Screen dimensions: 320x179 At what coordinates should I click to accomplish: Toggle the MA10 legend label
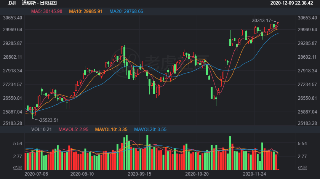click(86, 11)
